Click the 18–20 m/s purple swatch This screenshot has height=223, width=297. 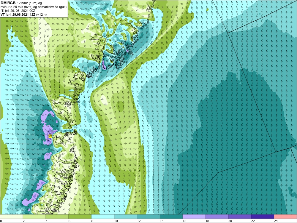tap(217, 216)
